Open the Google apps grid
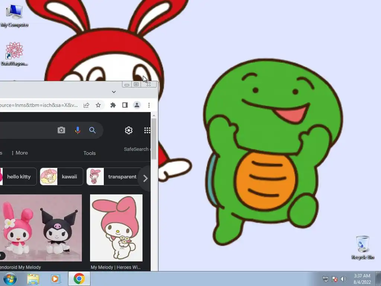The width and height of the screenshot is (381, 286). click(147, 130)
